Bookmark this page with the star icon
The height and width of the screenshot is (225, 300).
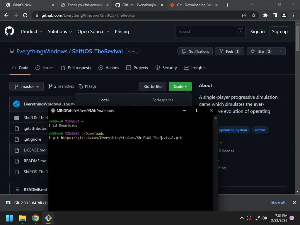click(253, 15)
